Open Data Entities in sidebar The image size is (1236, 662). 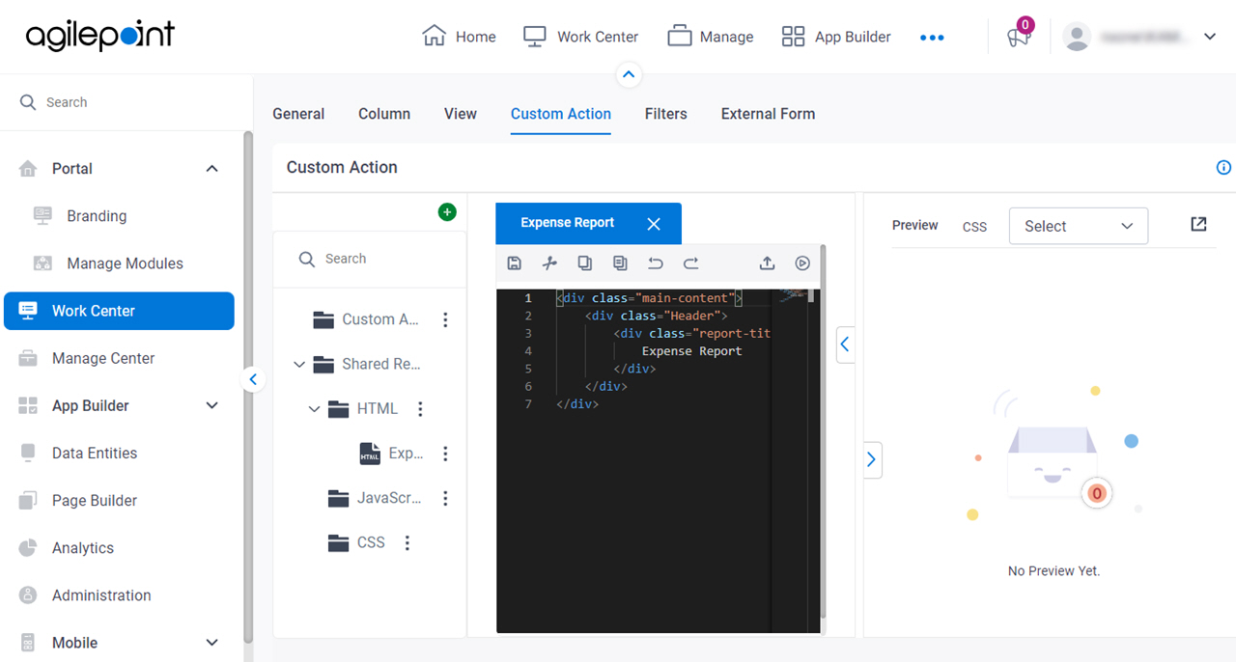click(x=95, y=453)
